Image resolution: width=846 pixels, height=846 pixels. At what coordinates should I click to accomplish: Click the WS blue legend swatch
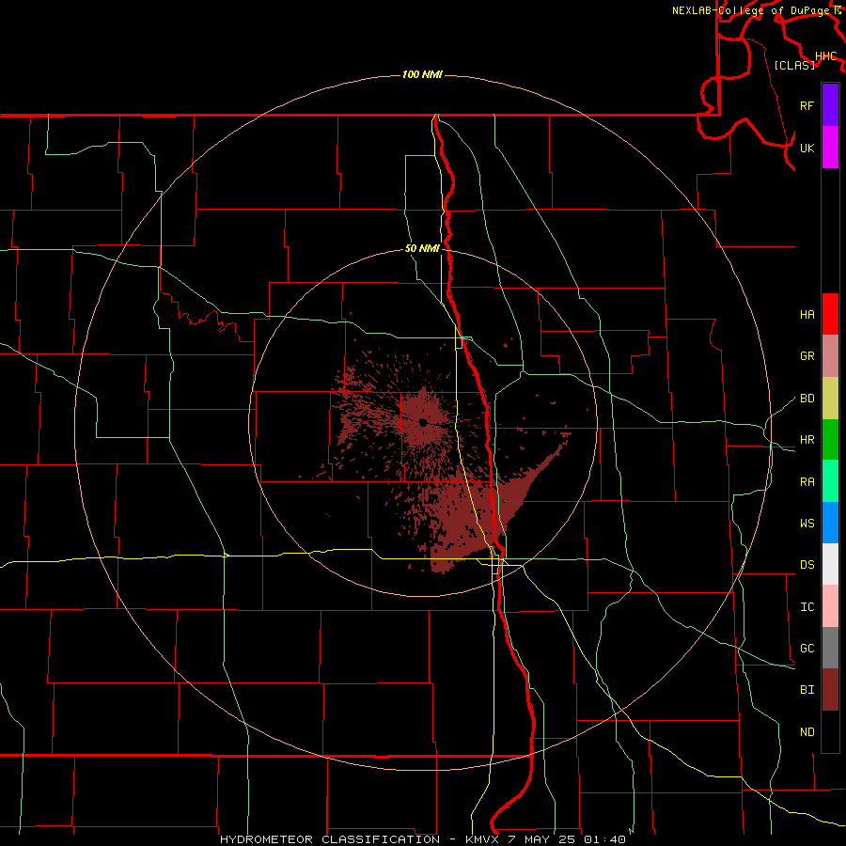830,523
